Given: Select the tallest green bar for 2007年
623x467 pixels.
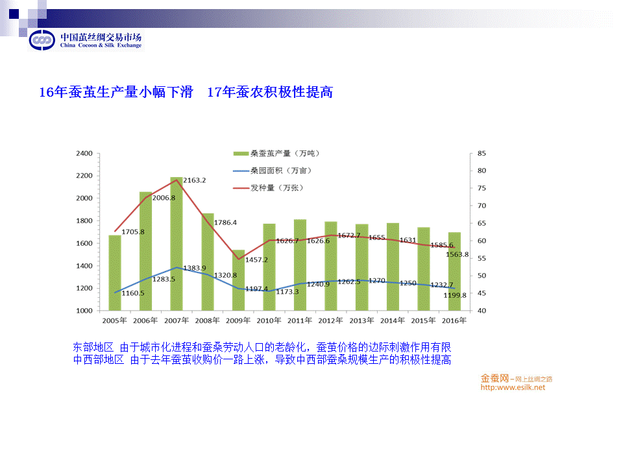Looking at the screenshot, I should coord(177,246).
